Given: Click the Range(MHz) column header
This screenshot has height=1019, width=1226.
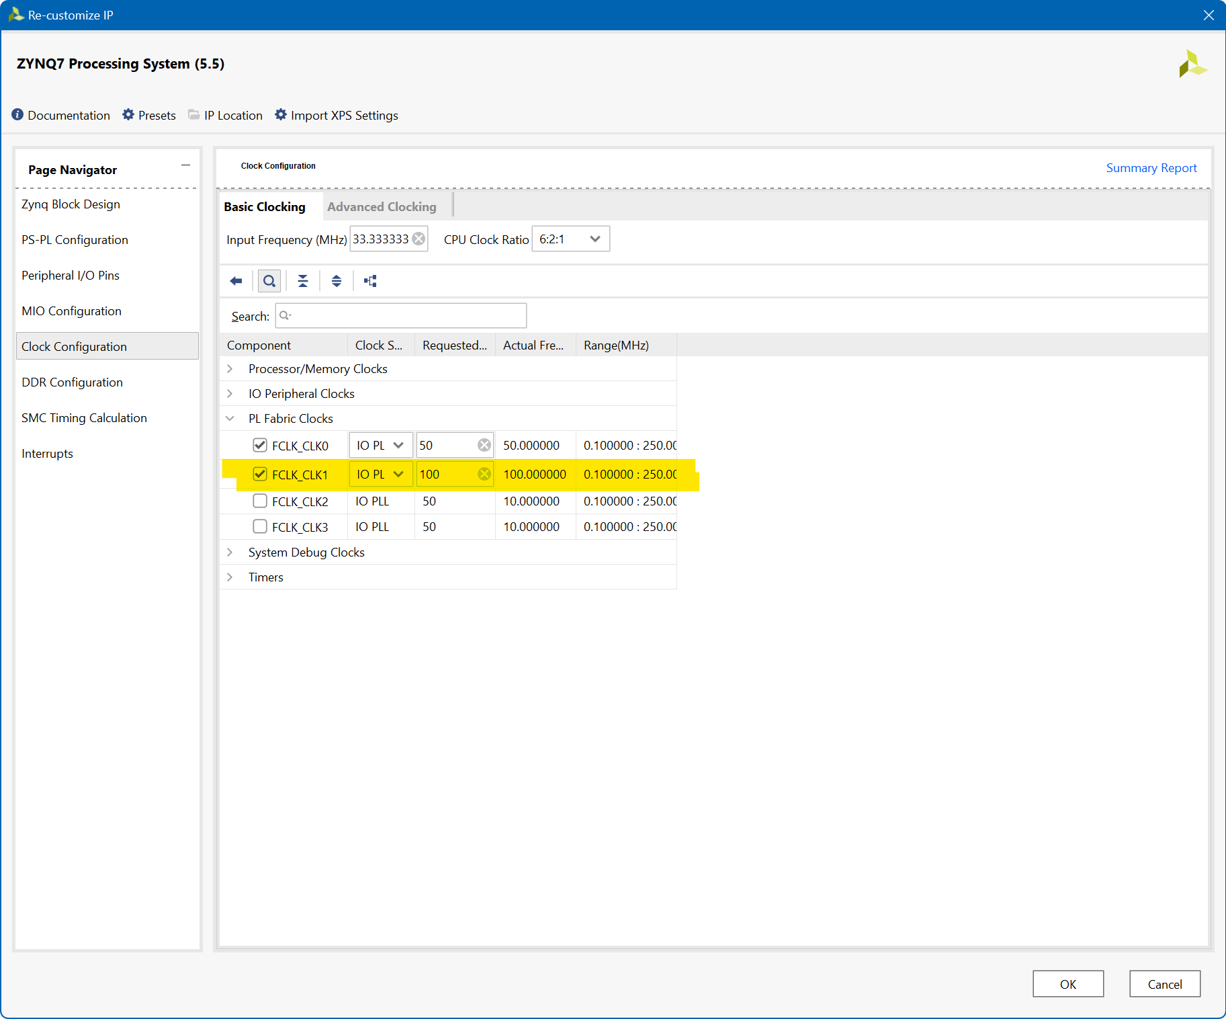Looking at the screenshot, I should pos(626,345).
